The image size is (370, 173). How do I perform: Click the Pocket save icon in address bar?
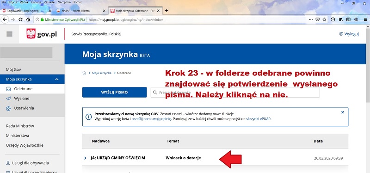(318, 19)
